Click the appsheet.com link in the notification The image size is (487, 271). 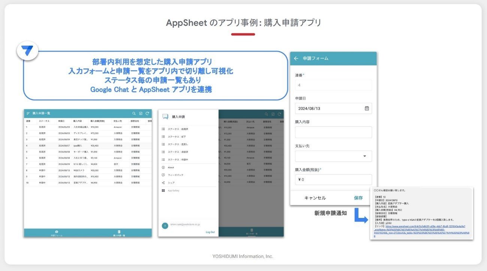[421, 231]
